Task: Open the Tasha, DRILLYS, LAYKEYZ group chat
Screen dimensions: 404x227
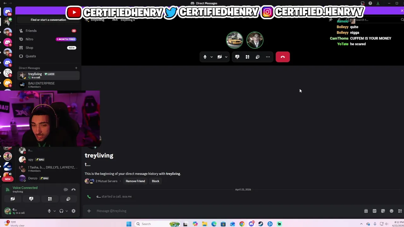Action: [48, 169]
